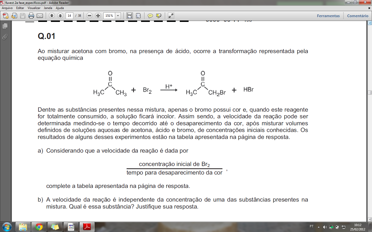Image resolution: width=372 pixels, height=232 pixels.
Task: Show attachments paperclip panel icon
Action: (x=5, y=37)
